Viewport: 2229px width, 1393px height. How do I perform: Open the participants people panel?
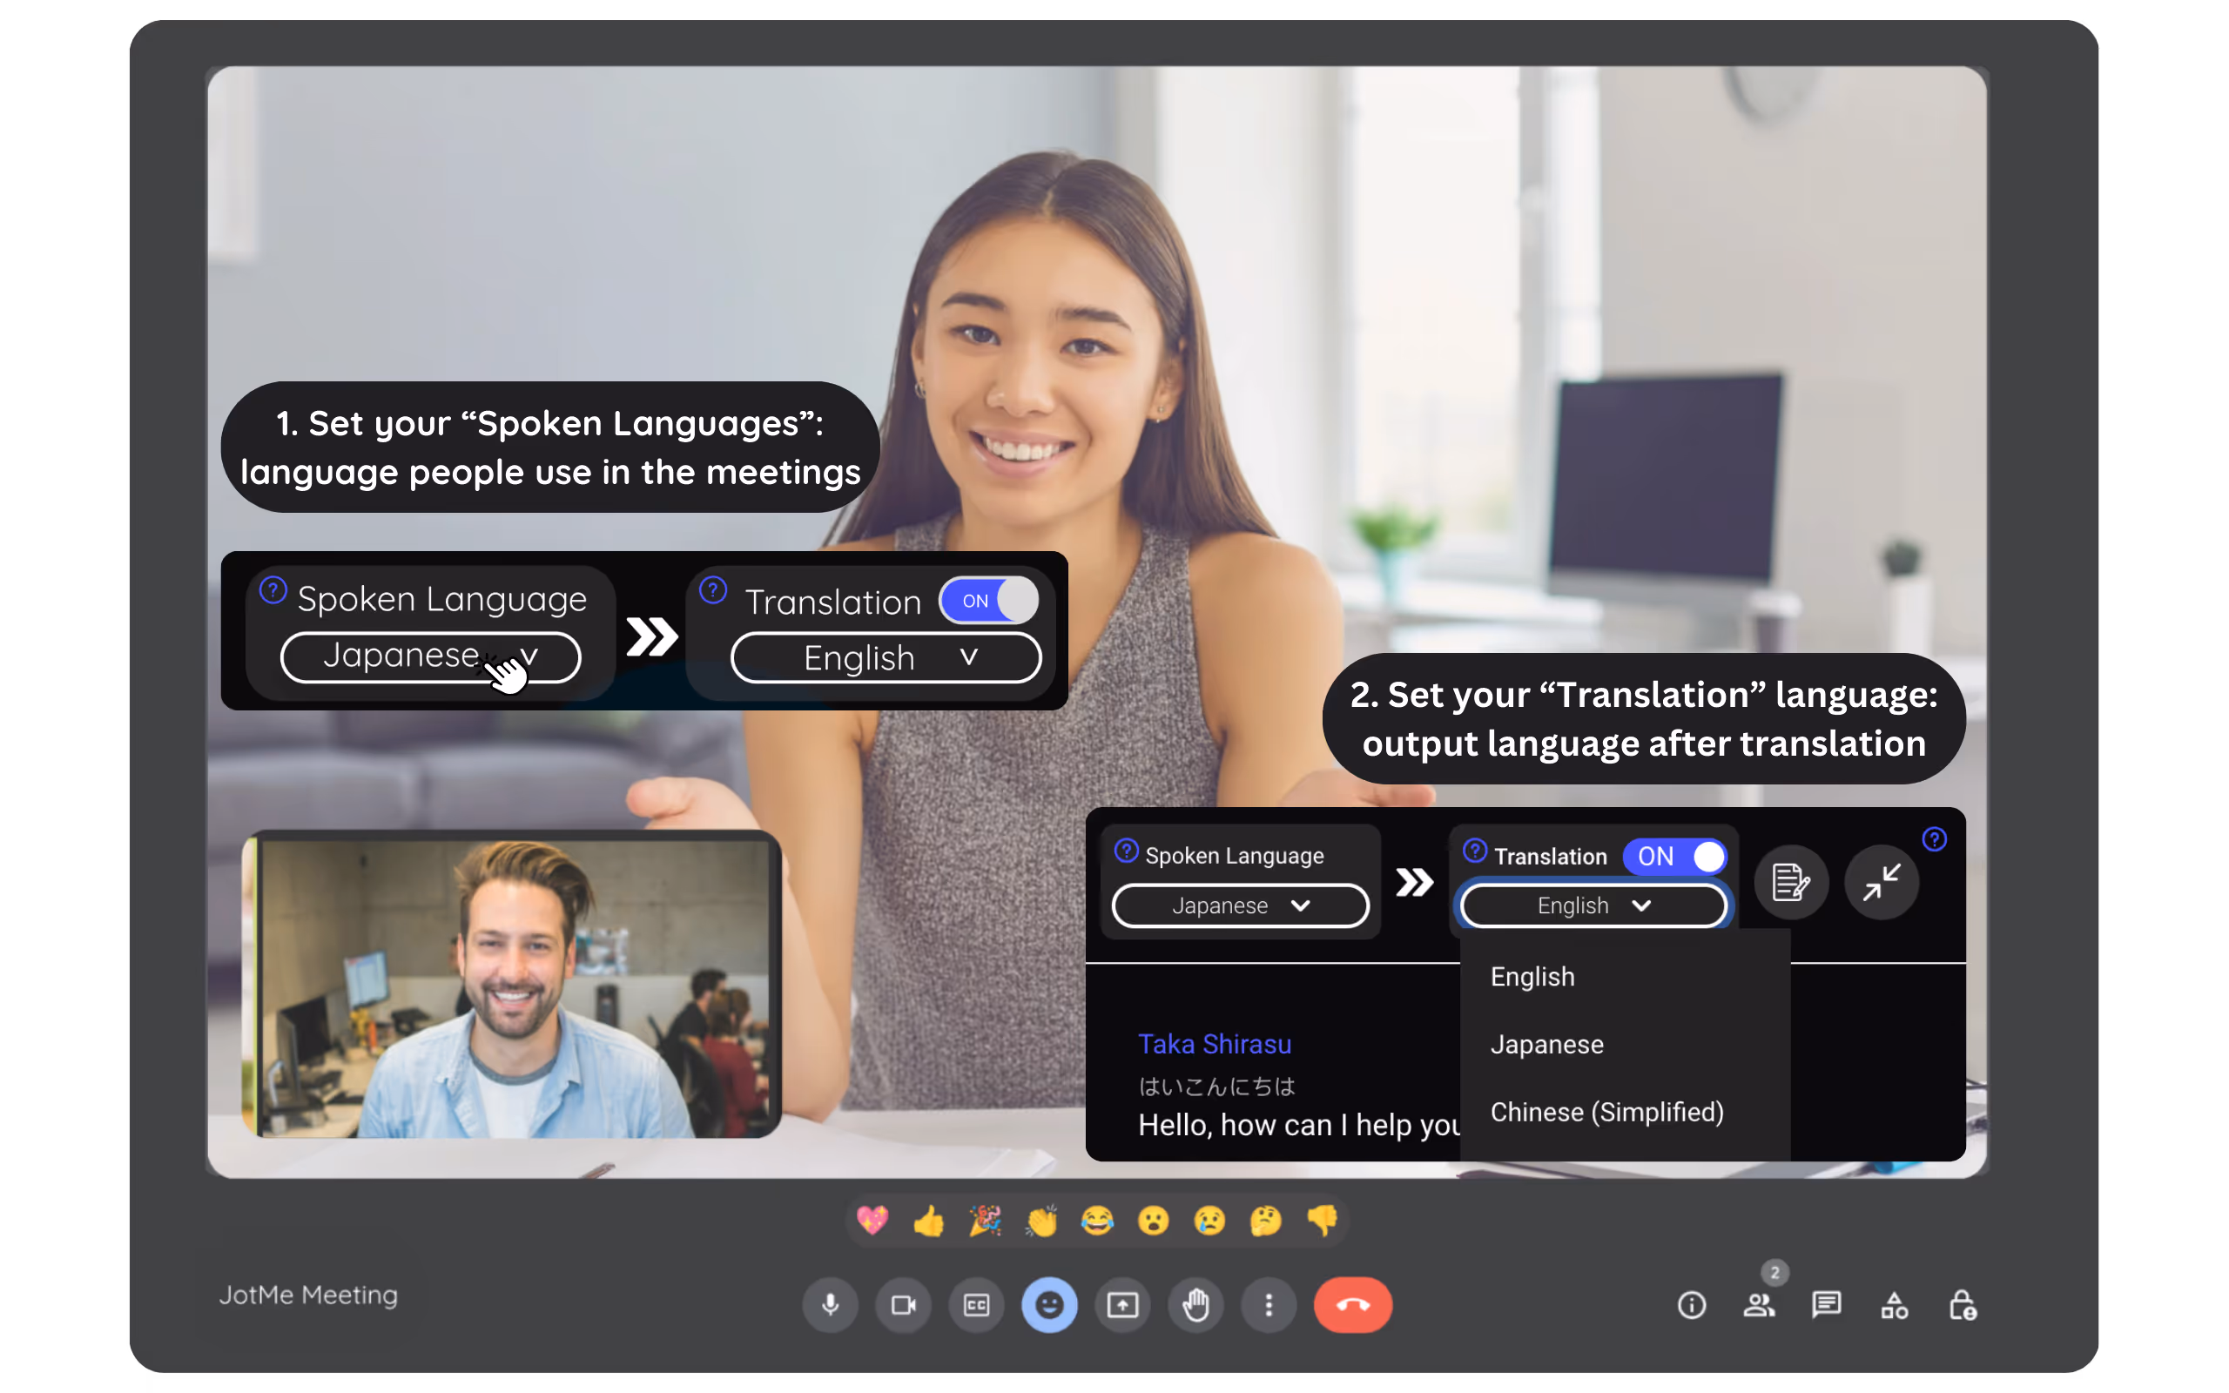point(1758,1304)
